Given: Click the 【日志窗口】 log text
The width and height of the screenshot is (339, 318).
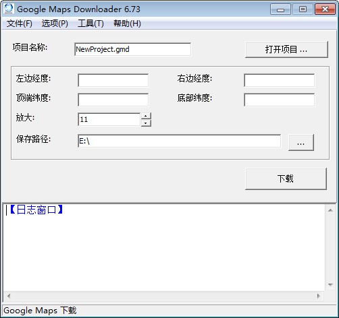Looking at the screenshot, I should pos(36,210).
